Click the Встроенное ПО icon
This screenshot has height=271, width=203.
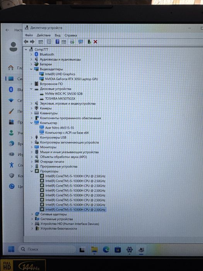36,84
